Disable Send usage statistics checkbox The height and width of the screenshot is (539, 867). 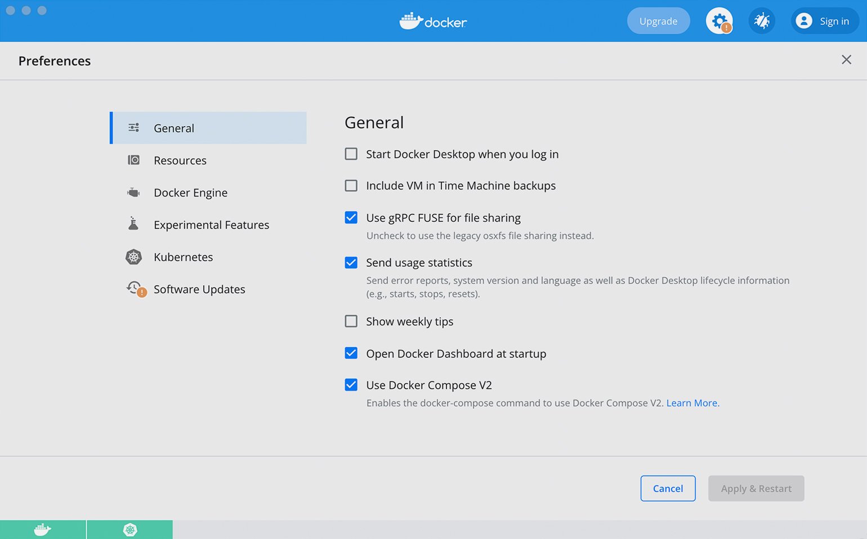[351, 263]
